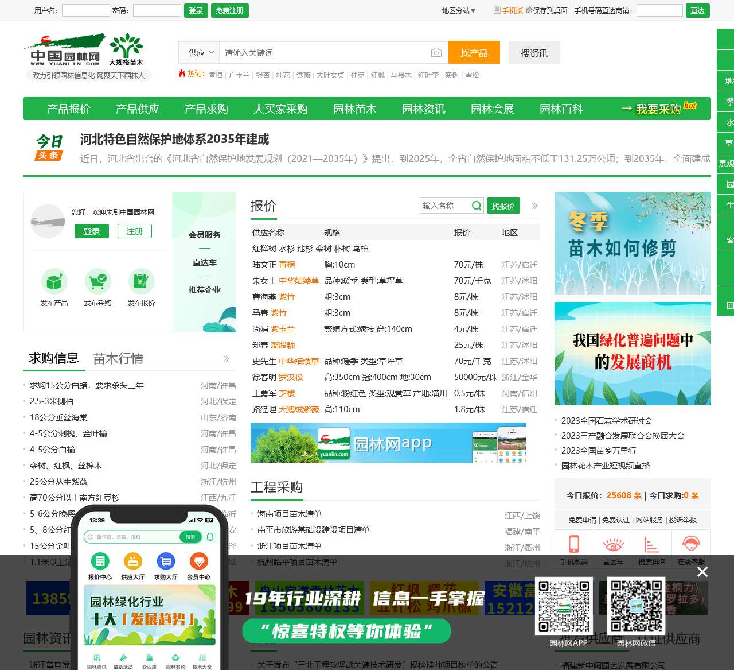The width and height of the screenshot is (734, 670).
Task: Click the 免费注册 button
Action: [230, 11]
